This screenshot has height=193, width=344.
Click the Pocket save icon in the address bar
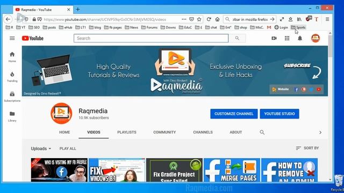191,19
